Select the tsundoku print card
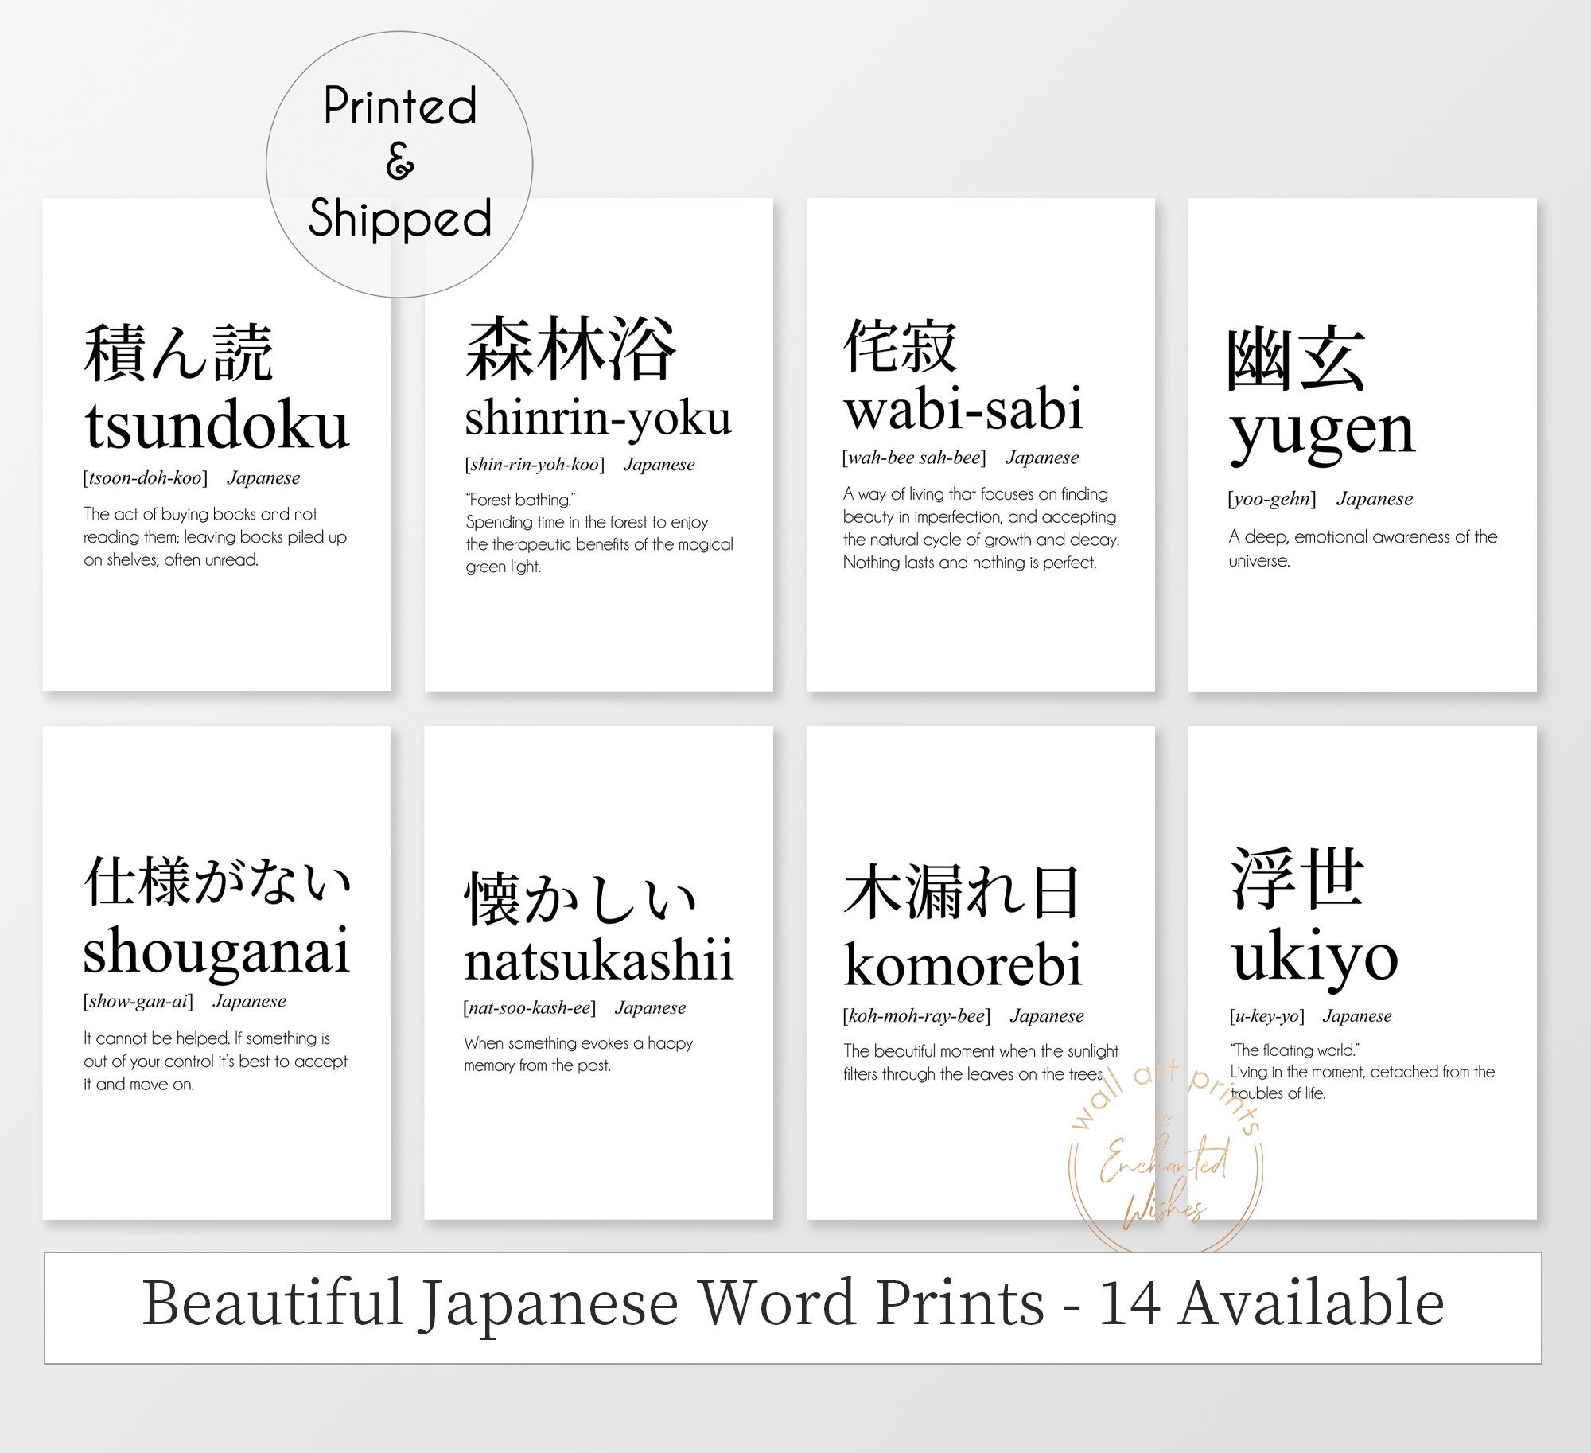Screen dimensions: 1591x1453 pyautogui.click(x=216, y=445)
